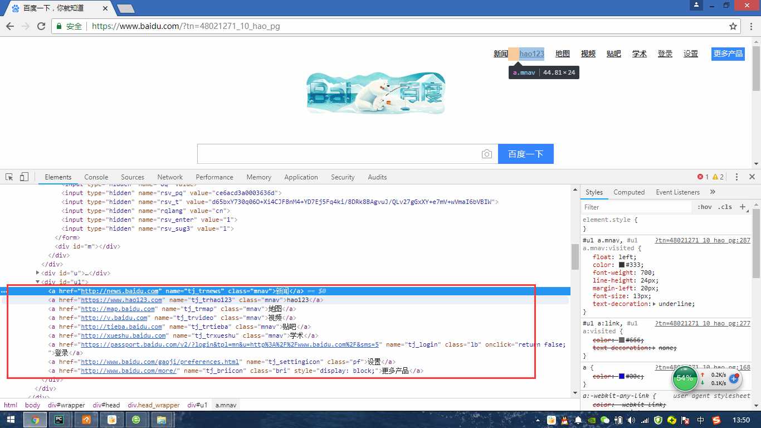This screenshot has width=761, height=428.
Task: Click the camera image-search icon
Action: click(486, 154)
